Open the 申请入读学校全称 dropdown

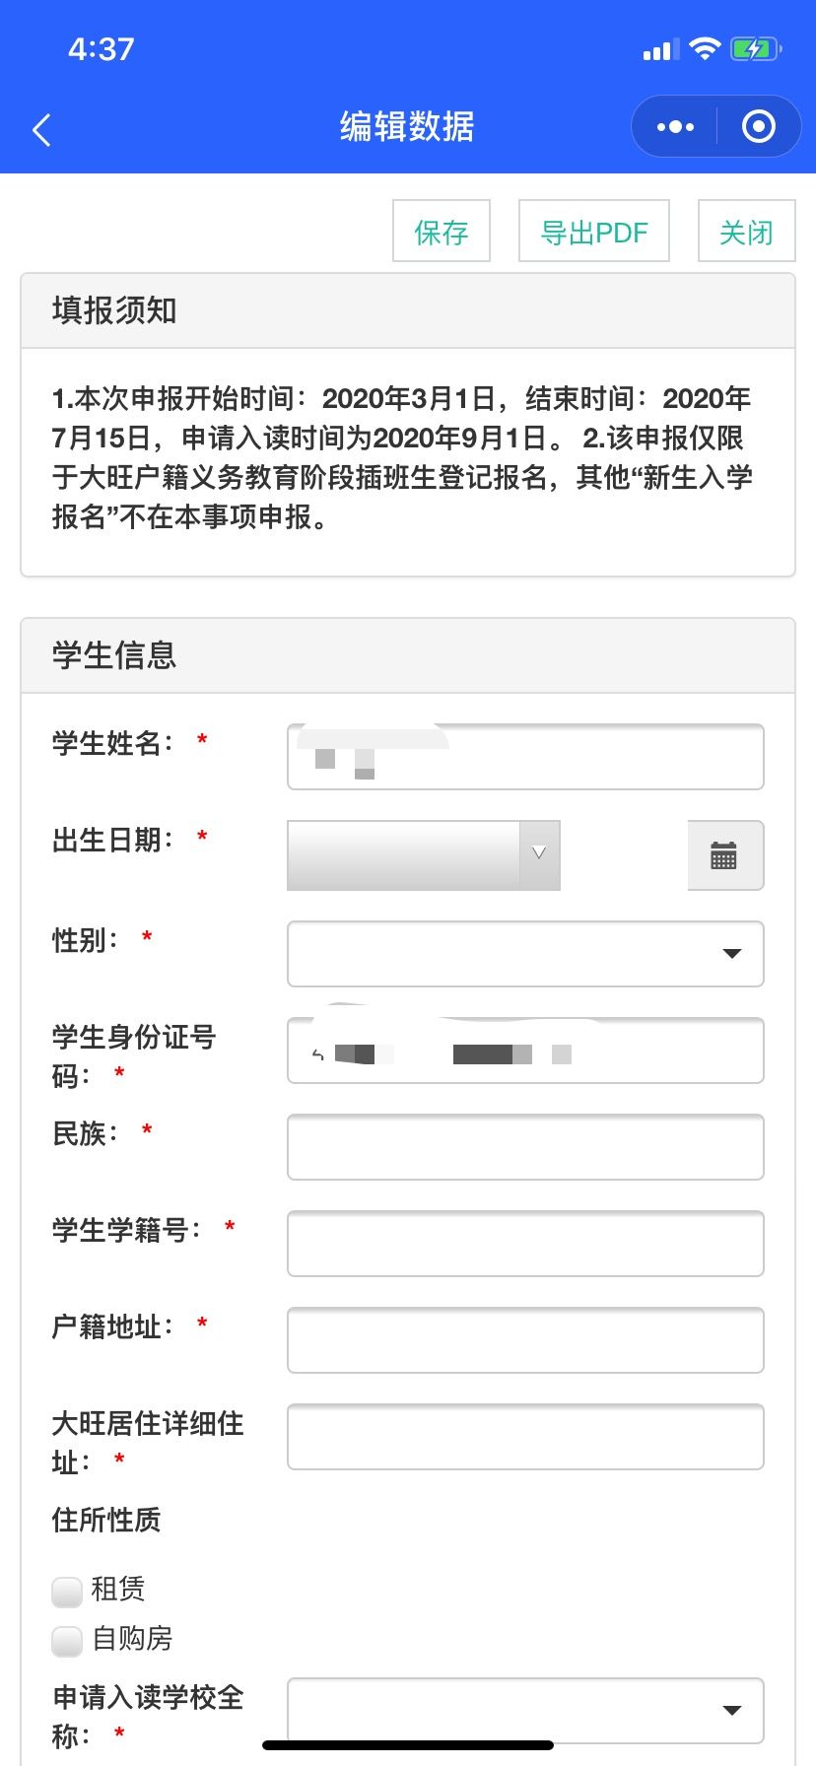pyautogui.click(x=525, y=1711)
